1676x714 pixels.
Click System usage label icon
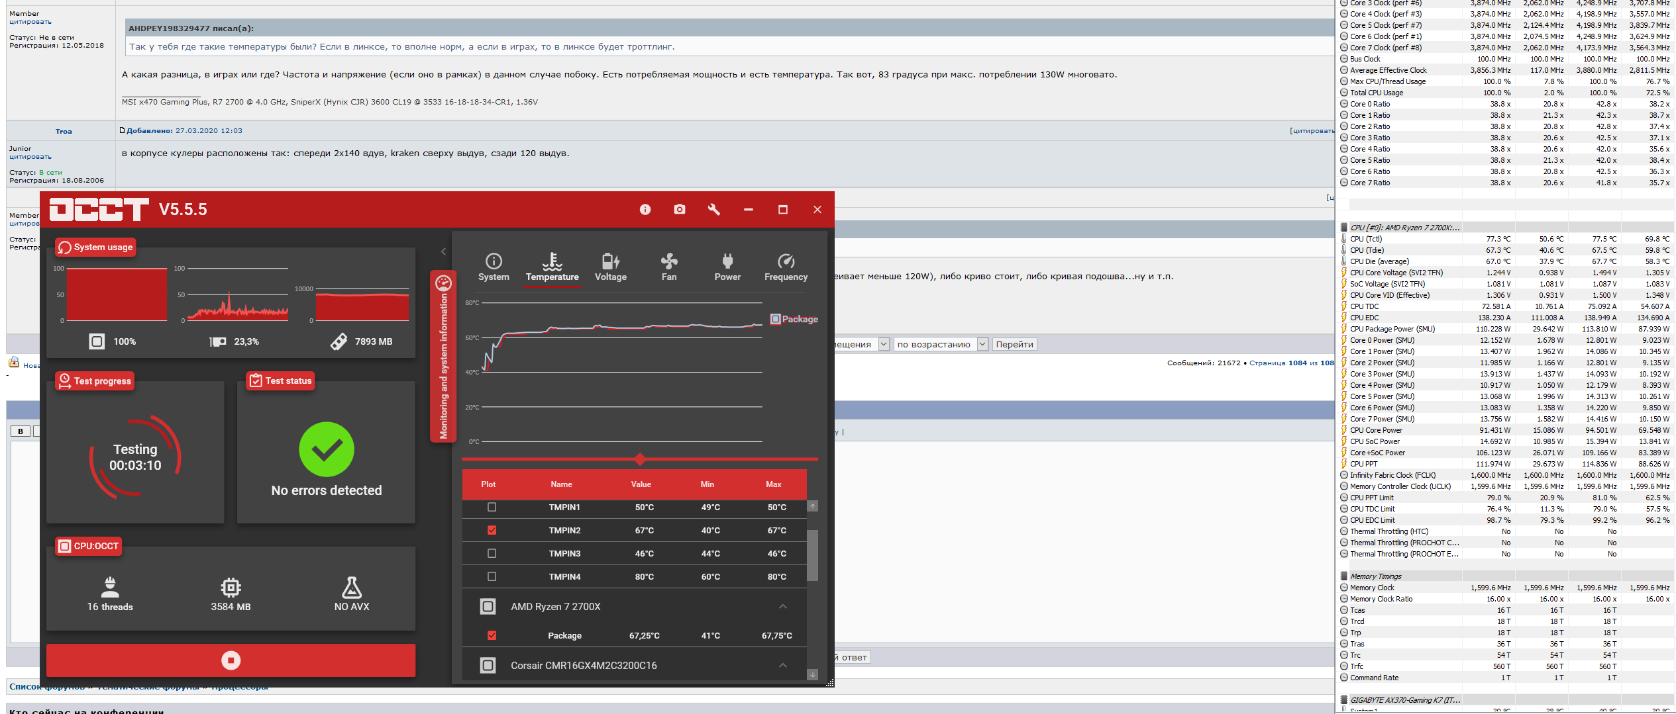coord(64,247)
